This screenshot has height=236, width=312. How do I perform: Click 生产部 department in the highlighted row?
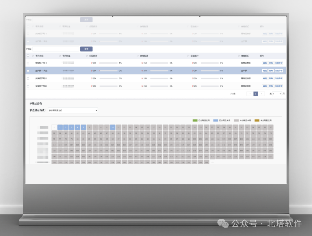click(244, 71)
